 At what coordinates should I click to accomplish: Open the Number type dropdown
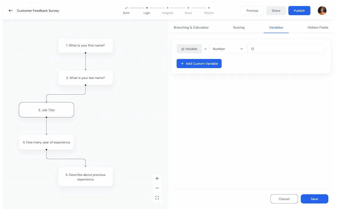(228, 49)
